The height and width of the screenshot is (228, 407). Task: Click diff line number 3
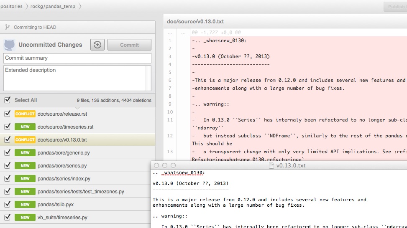[170, 56]
